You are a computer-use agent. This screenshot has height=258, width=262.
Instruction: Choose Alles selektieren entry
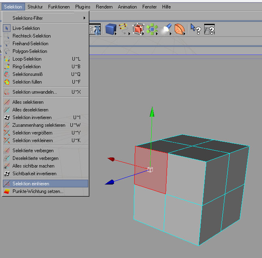(x=45, y=102)
